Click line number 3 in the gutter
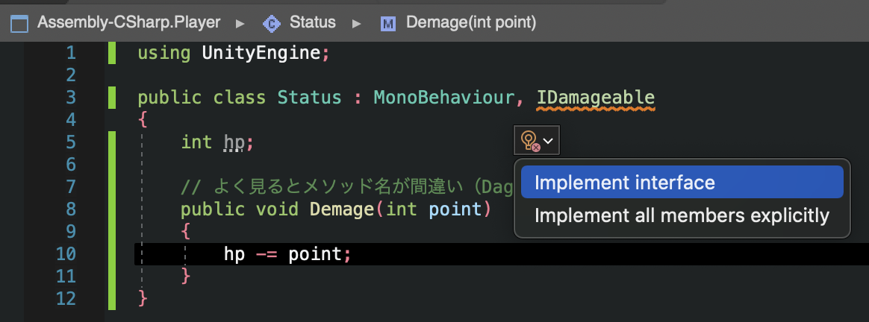 point(71,98)
